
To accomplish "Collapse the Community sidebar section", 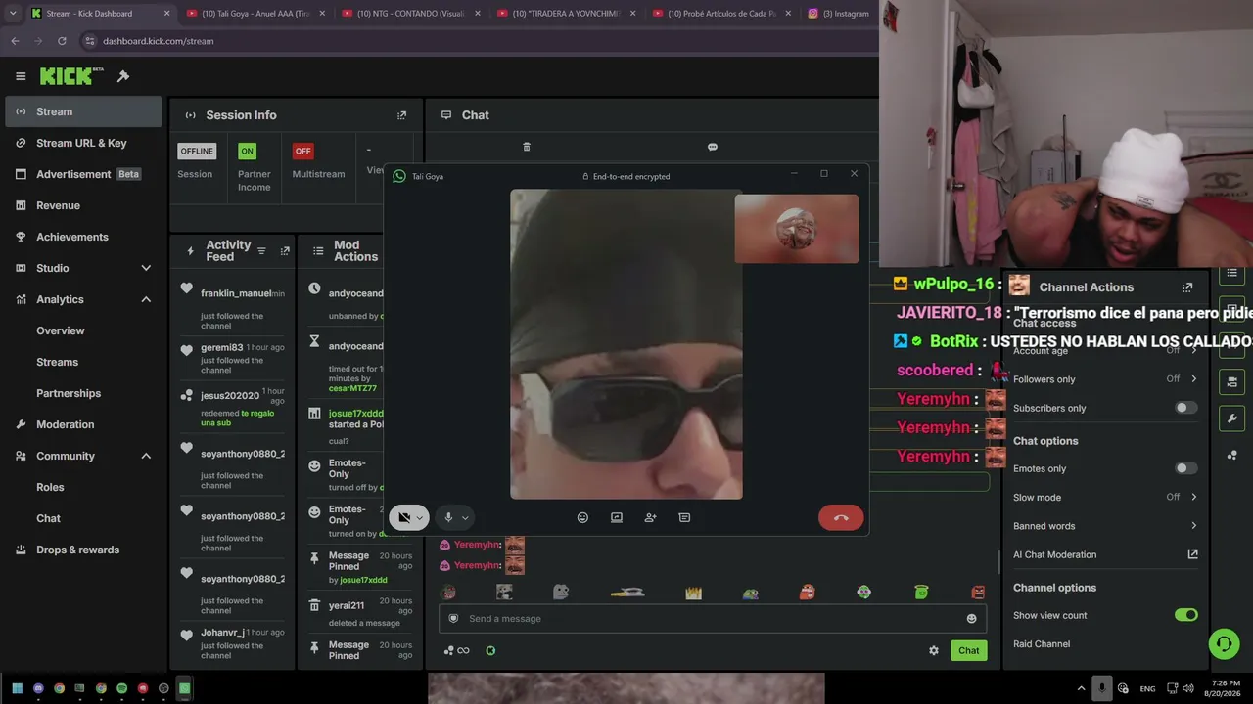I will pos(146,456).
